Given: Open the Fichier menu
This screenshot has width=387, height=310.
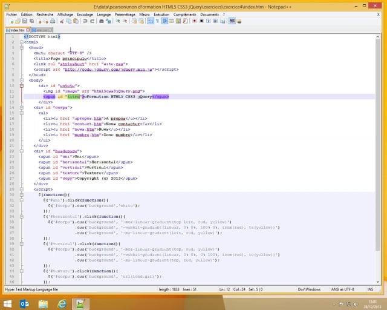Looking at the screenshot, I should [x=12, y=15].
